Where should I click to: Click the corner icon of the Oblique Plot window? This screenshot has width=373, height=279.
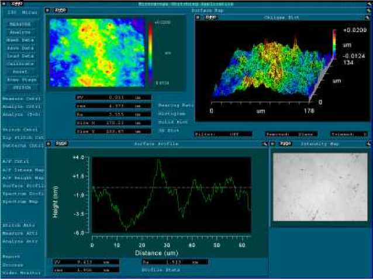[x=367, y=18]
